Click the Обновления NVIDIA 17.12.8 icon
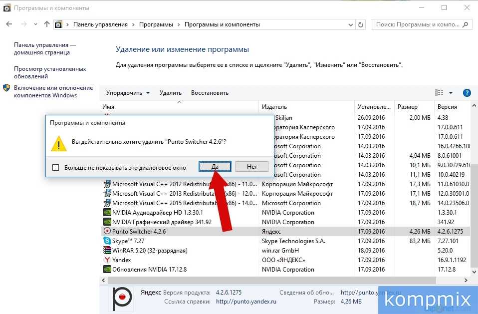The image size is (478, 314). [107, 269]
